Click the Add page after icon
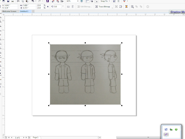This screenshot has width=185, height=139. (x=29, y=138)
